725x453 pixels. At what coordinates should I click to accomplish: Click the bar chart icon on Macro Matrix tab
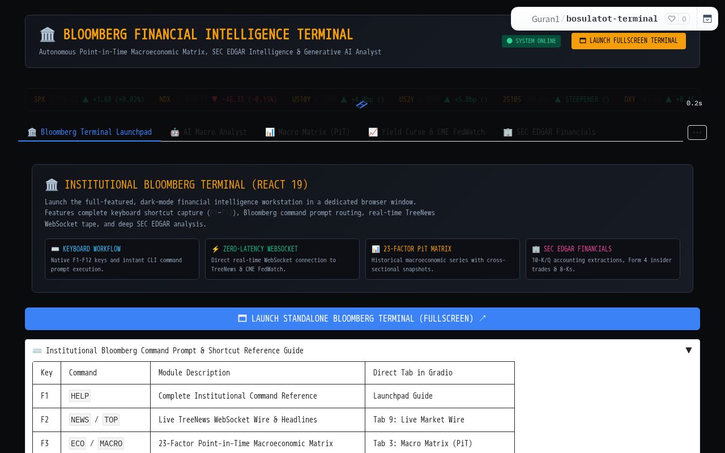pyautogui.click(x=270, y=132)
